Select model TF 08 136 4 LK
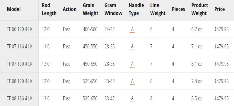Screen dimensions: 234x106 [x=20, y=99]
